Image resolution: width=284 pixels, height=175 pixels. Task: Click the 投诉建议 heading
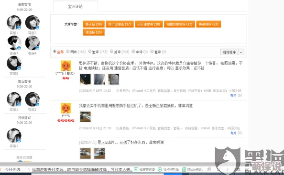pyautogui.click(x=24, y=117)
